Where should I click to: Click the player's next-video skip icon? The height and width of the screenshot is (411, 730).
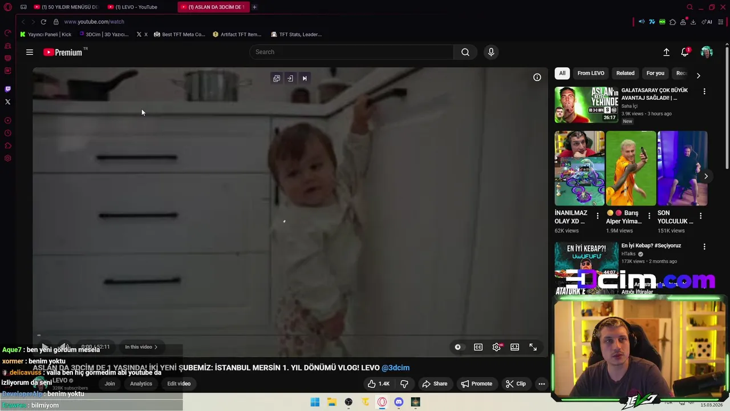coord(305,78)
